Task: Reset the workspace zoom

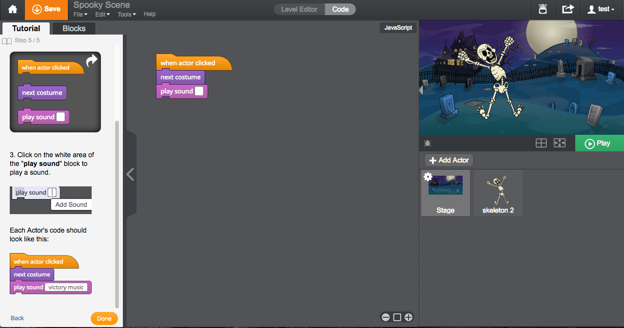Action: (397, 317)
